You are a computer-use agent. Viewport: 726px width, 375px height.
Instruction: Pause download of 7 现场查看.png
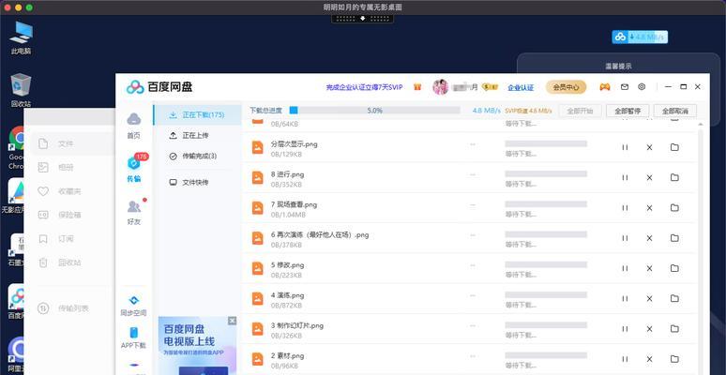(625, 208)
